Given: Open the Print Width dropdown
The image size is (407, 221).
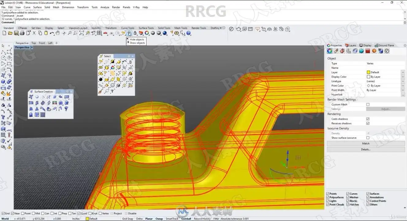Looking at the screenshot, I should (x=403, y=90).
